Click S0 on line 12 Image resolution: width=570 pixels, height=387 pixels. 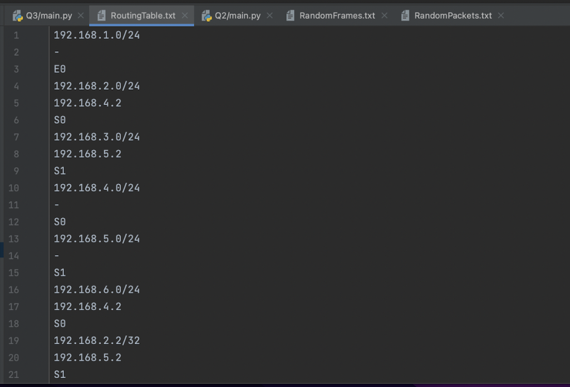click(x=60, y=222)
